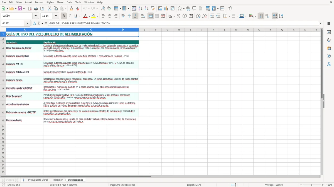Insert a chart
Viewport: 334px width, 187px height.
click(166, 9)
